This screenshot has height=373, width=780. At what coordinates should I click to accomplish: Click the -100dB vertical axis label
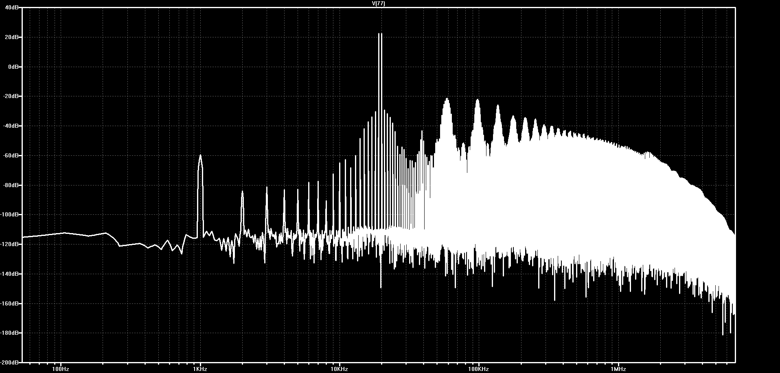pos(10,215)
